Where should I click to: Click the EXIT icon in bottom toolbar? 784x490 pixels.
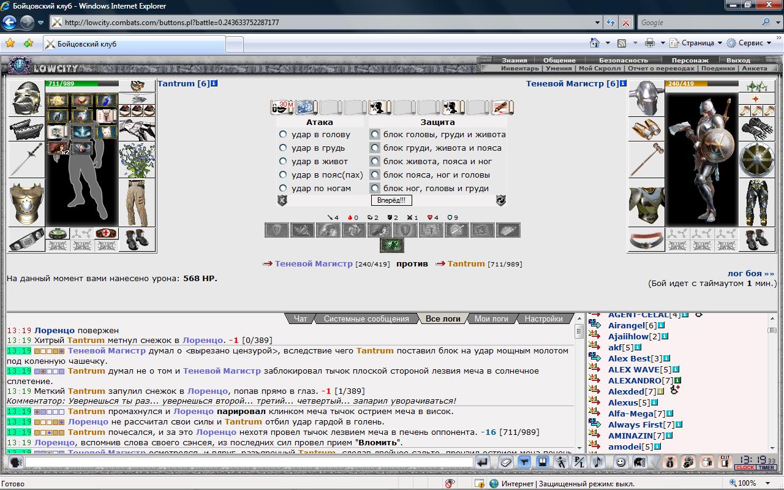(x=726, y=462)
